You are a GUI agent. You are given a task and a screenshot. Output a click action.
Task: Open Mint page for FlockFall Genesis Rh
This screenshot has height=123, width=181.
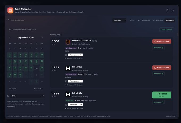click(158, 48)
